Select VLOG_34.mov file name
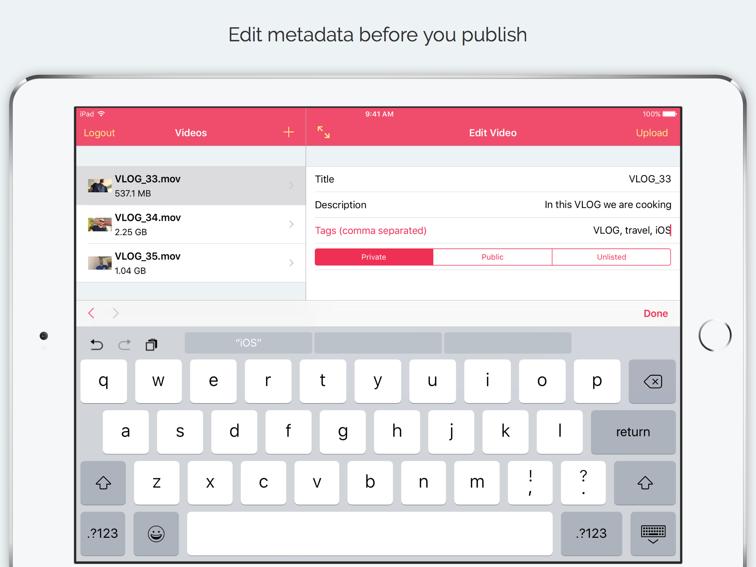 point(148,218)
